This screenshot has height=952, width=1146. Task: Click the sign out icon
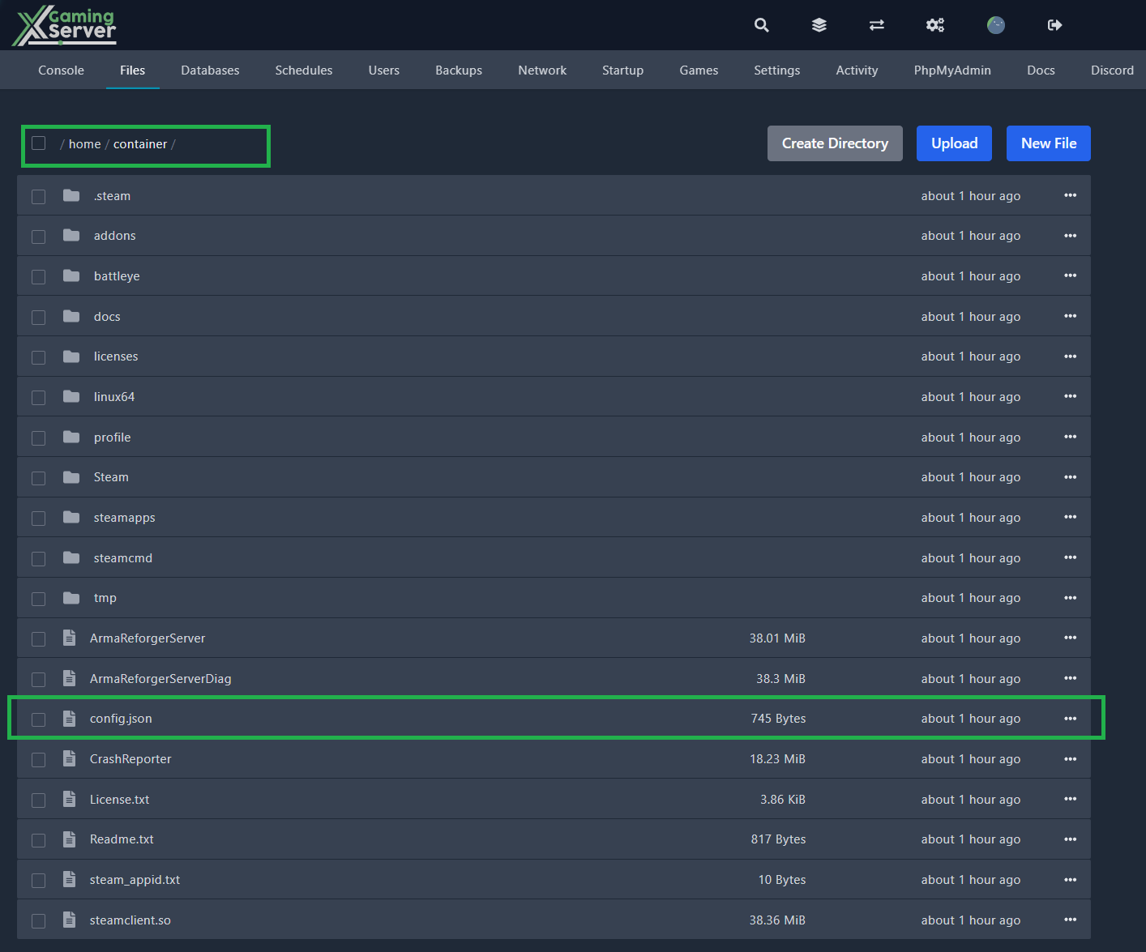pos(1054,25)
